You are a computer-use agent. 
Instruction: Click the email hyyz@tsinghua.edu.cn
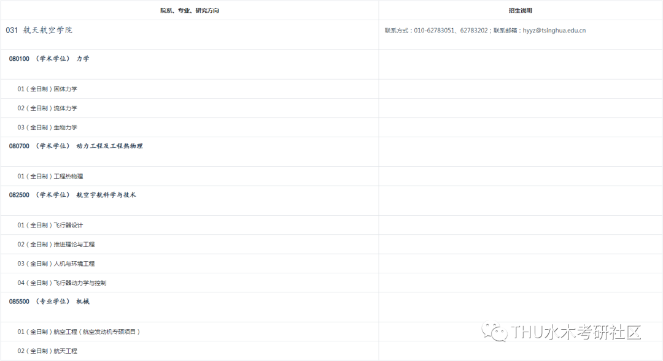coord(554,30)
